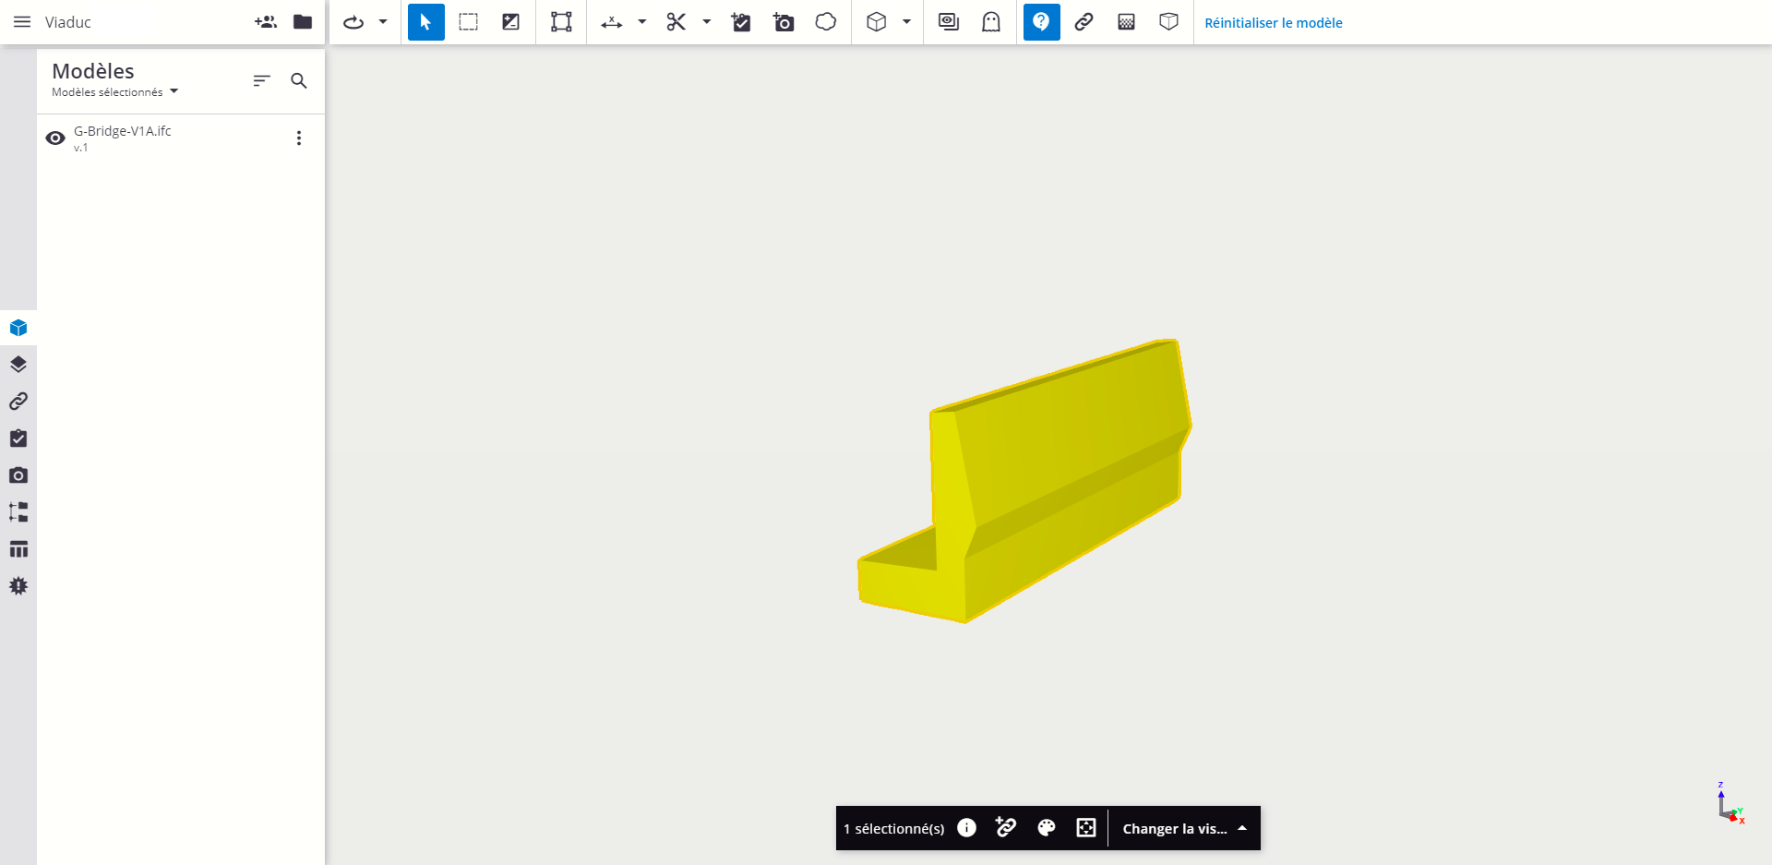1772x865 pixels.
Task: Open the main hamburger menu
Action: [22, 22]
